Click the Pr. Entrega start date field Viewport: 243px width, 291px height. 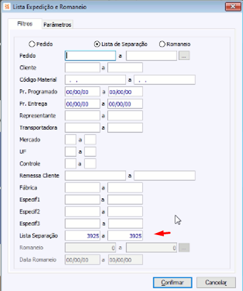pyautogui.click(x=82, y=104)
